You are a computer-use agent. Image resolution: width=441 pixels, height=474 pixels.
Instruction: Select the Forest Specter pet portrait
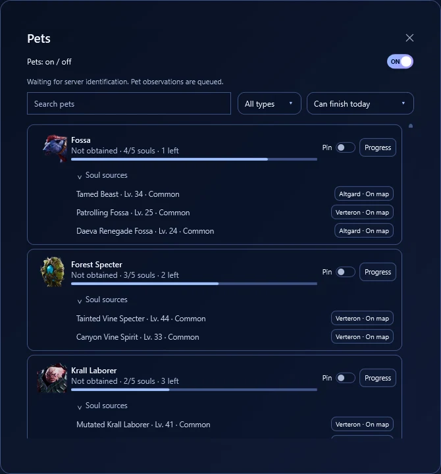tap(53, 272)
